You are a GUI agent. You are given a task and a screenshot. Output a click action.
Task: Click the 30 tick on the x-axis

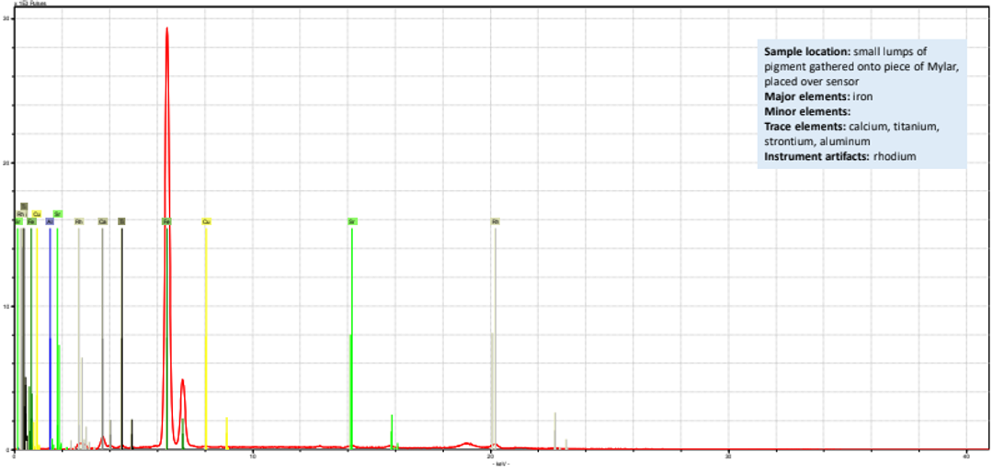point(727,457)
